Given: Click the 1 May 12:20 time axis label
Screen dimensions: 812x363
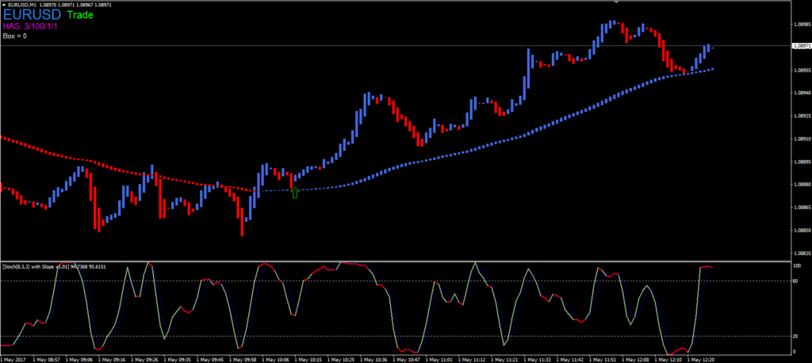Looking at the screenshot, I should (705, 359).
